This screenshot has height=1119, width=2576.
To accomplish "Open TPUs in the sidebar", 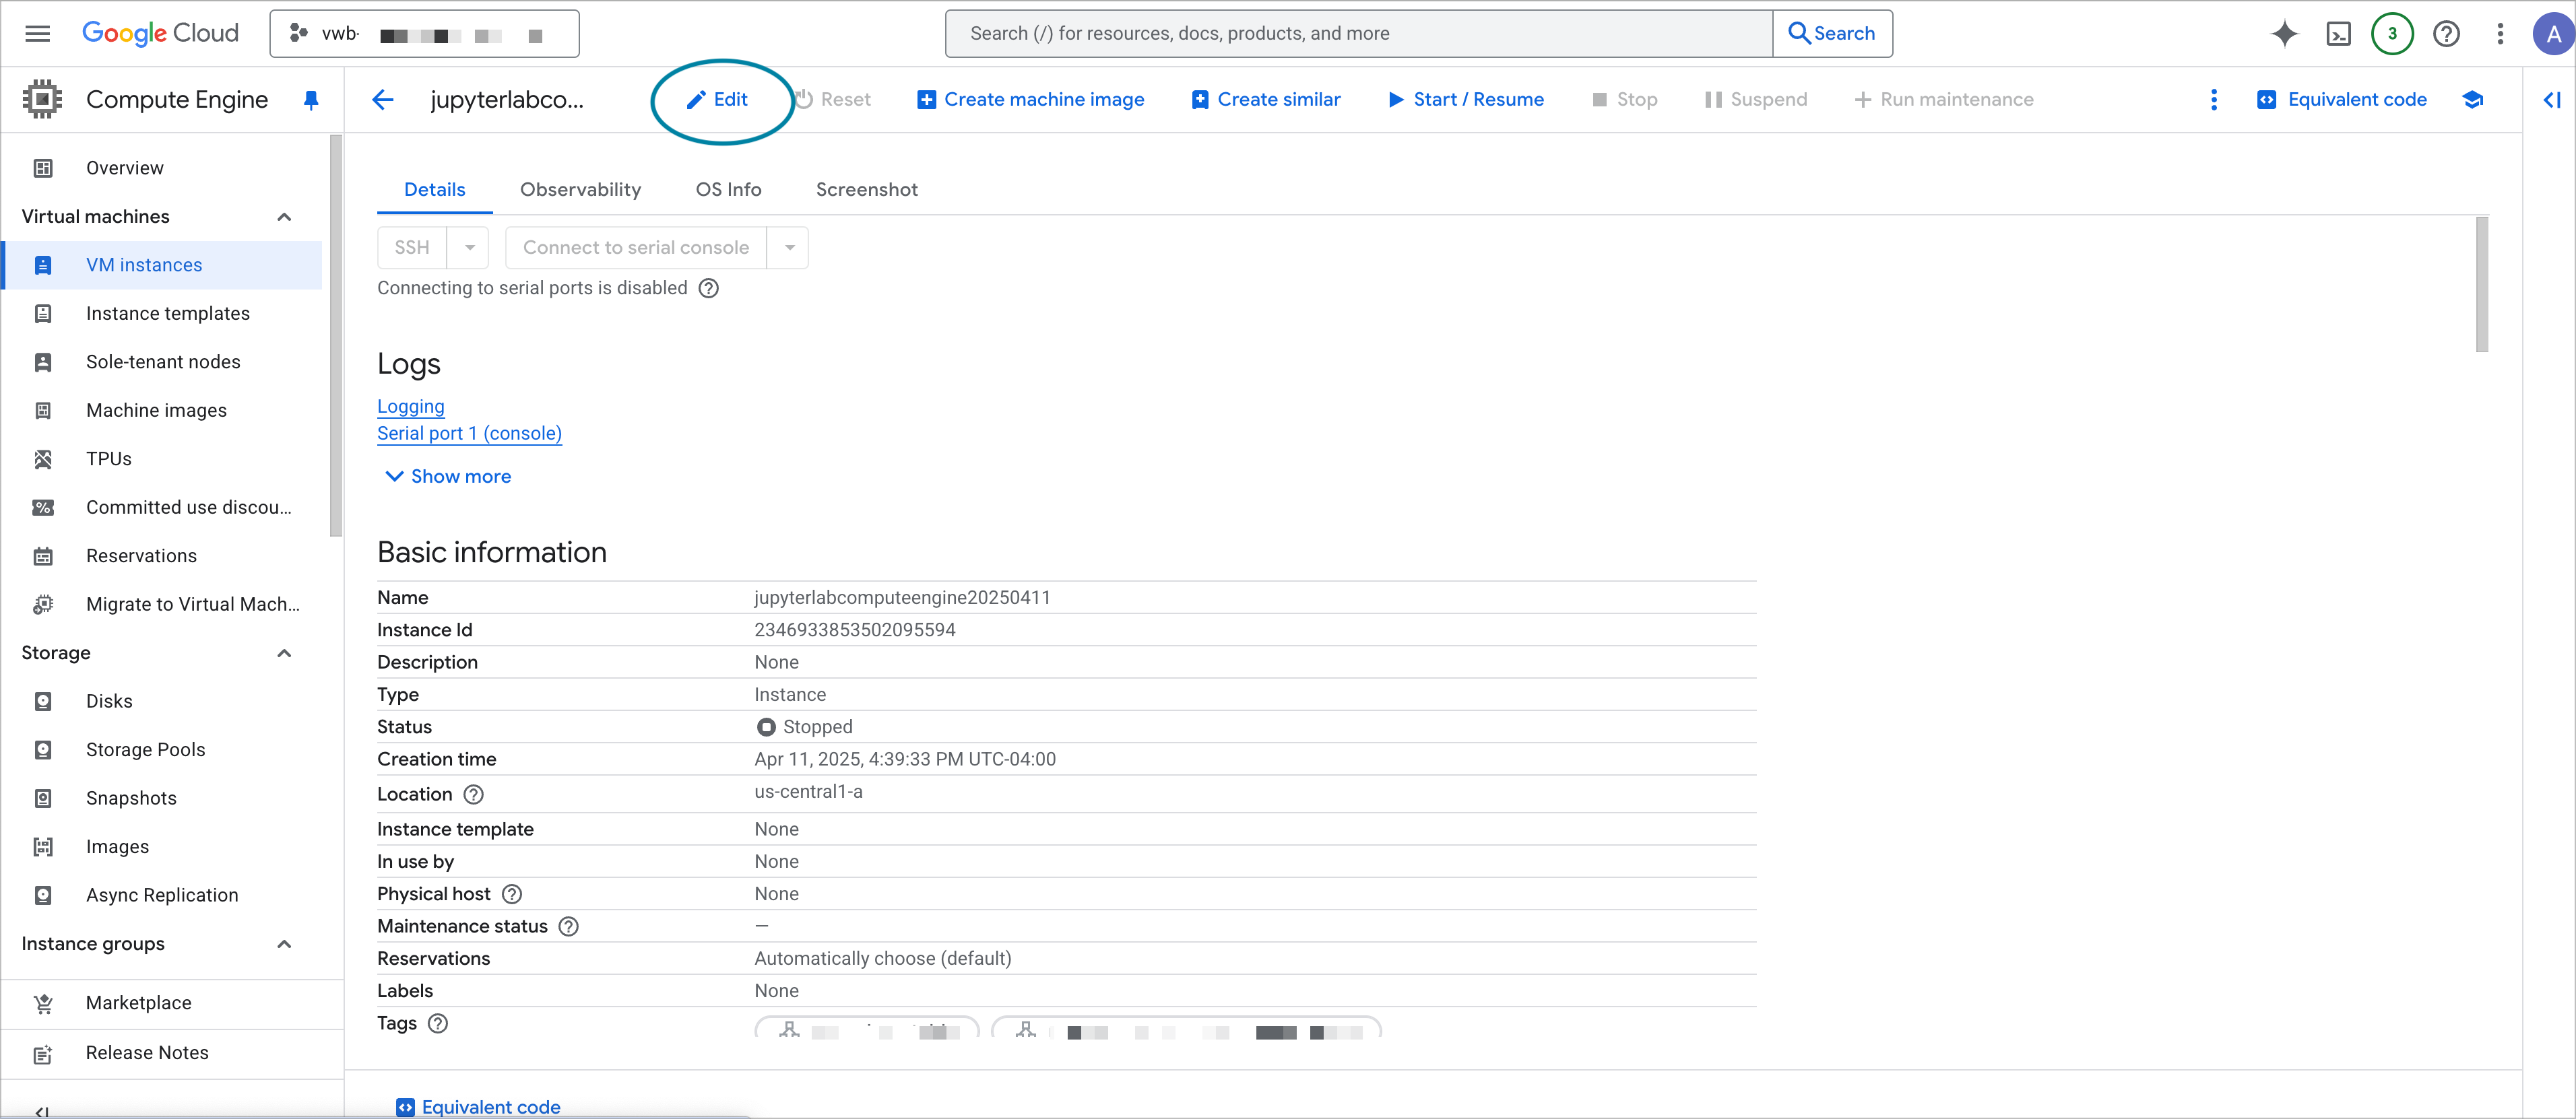I will coord(162,459).
